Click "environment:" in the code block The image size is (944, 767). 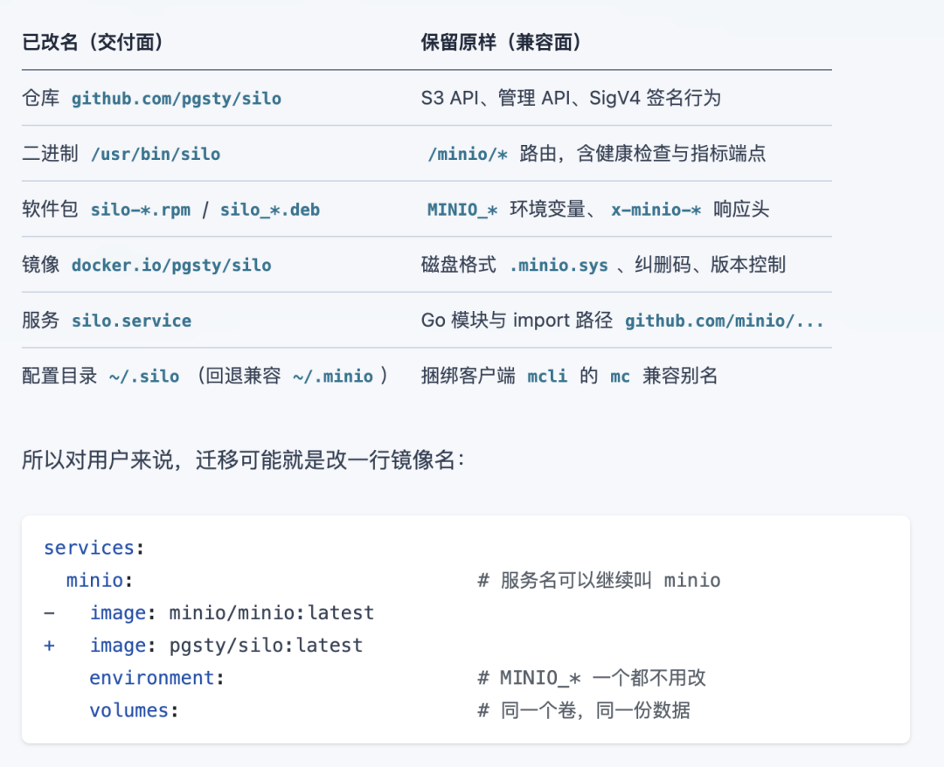click(156, 678)
